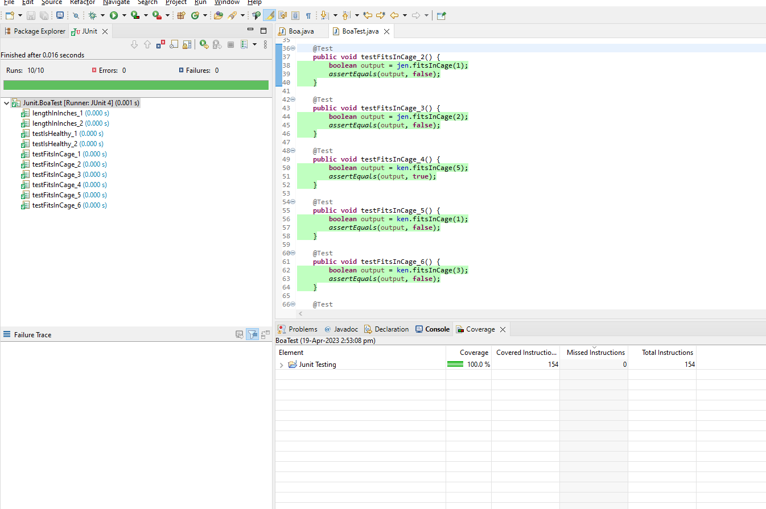Viewport: 766px width, 509px height.
Task: Switch to Declaration tab
Action: point(386,329)
